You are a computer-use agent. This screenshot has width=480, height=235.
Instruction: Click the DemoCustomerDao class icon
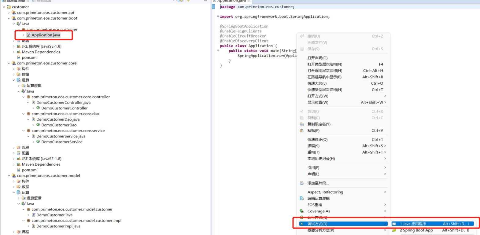point(38,125)
